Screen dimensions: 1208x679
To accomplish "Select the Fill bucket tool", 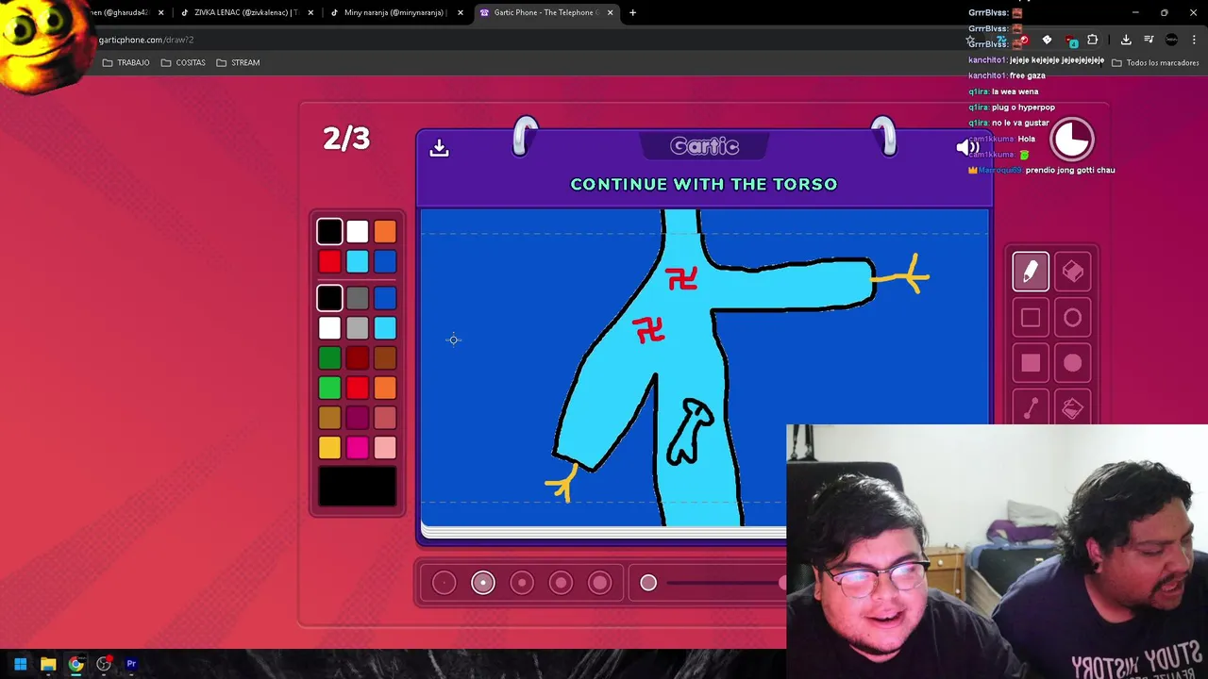I will [1073, 408].
